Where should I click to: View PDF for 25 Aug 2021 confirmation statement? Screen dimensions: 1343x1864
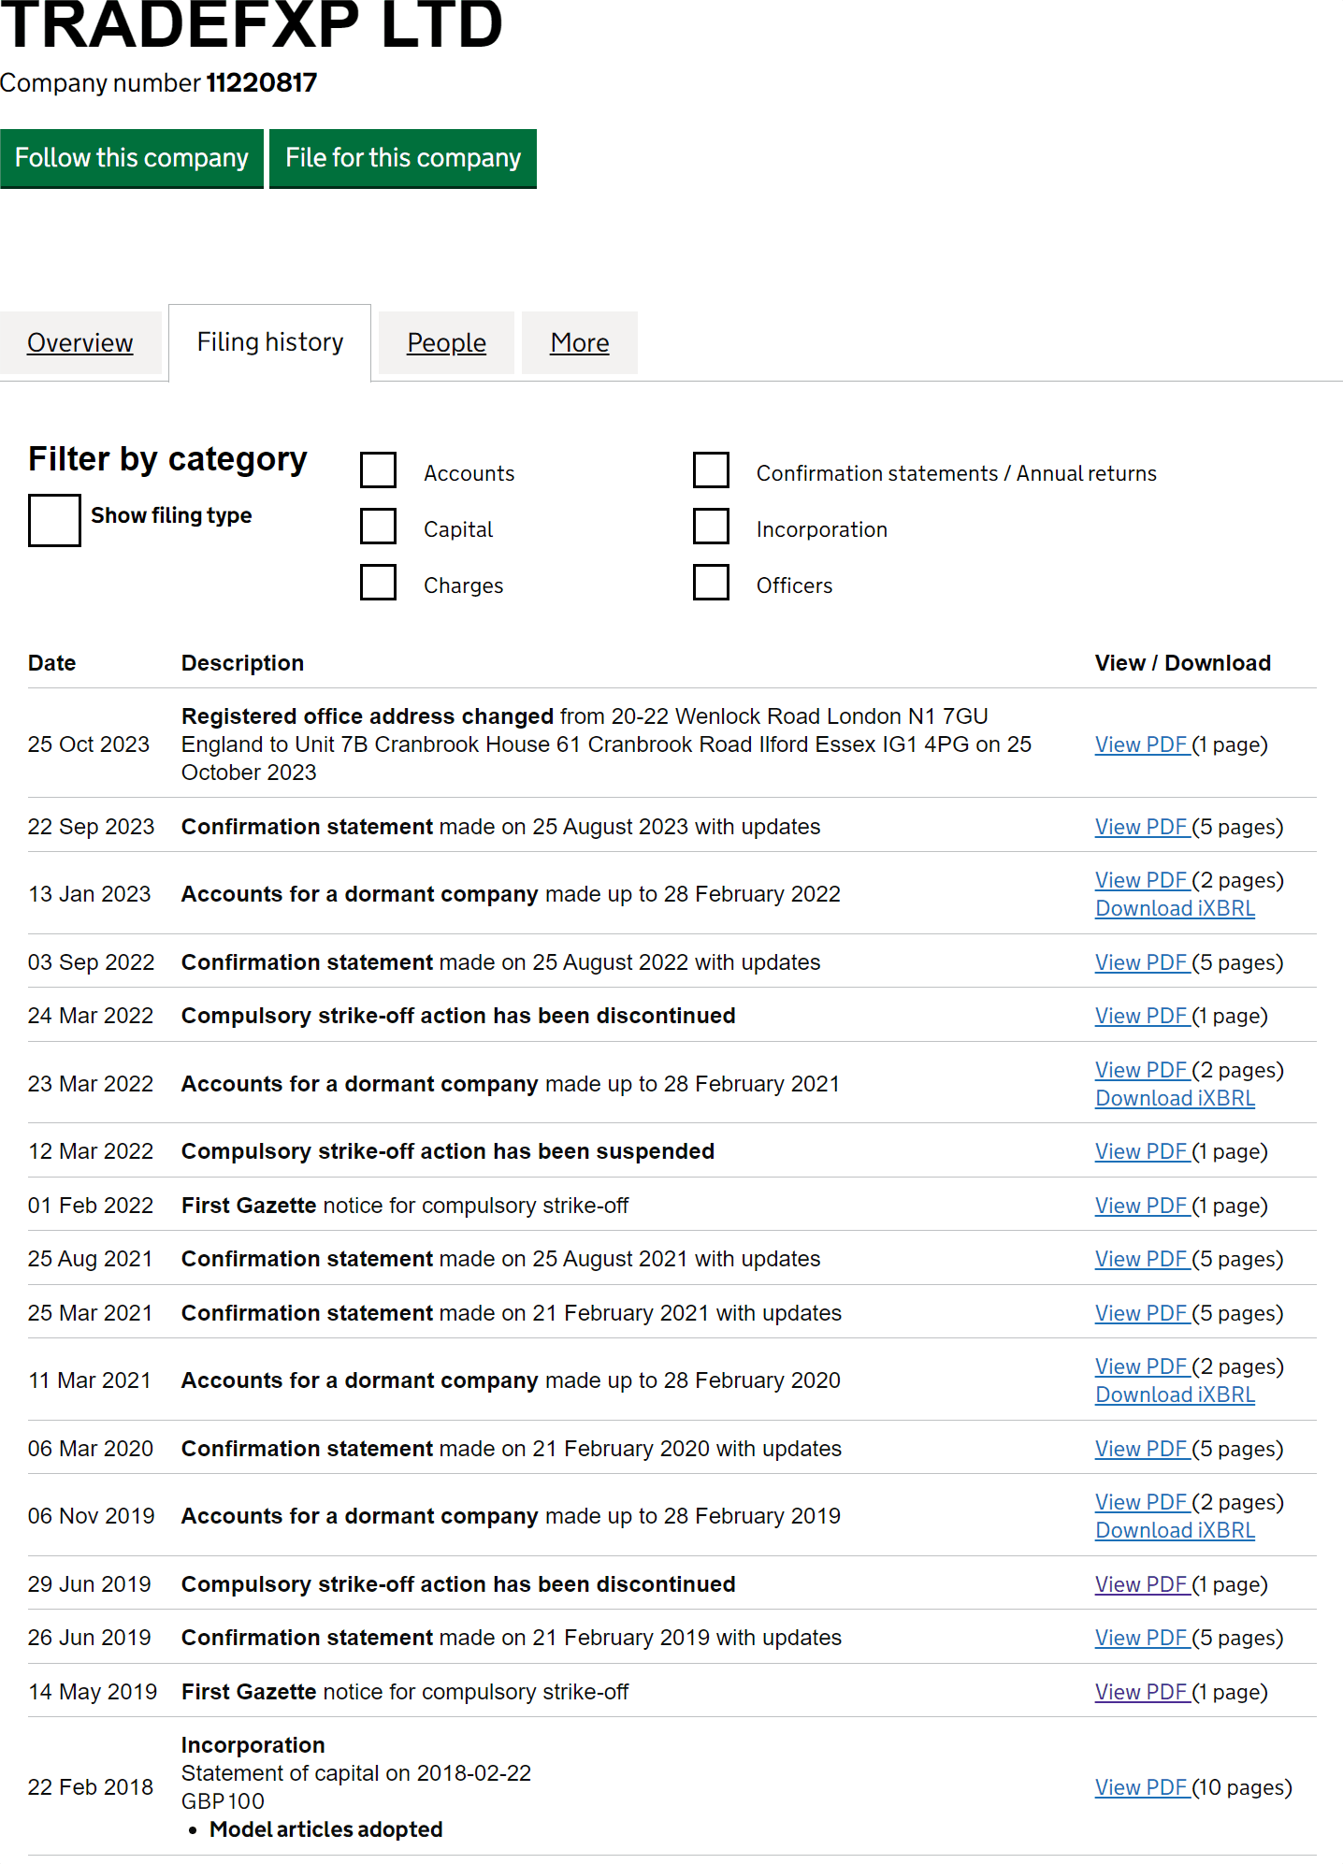click(1142, 1259)
